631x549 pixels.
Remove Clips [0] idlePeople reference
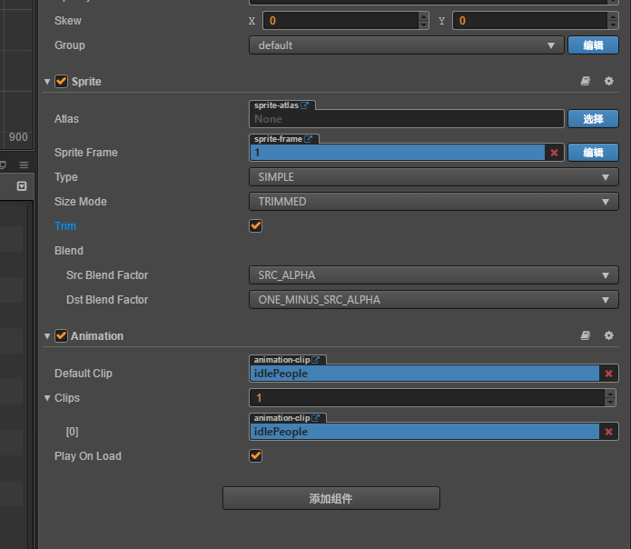608,432
